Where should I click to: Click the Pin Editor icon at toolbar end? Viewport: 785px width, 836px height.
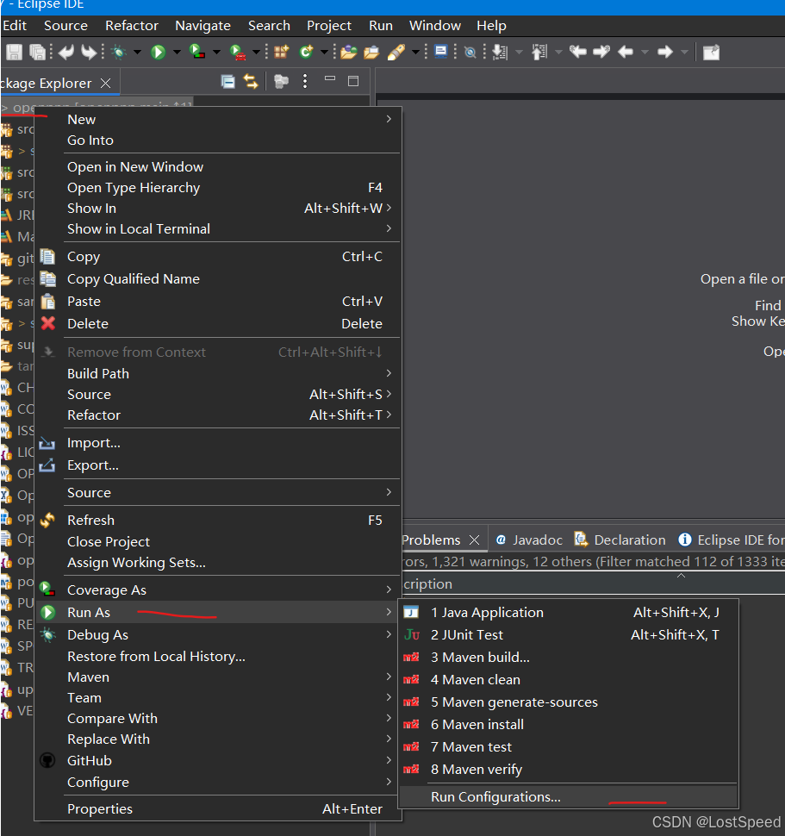click(712, 53)
